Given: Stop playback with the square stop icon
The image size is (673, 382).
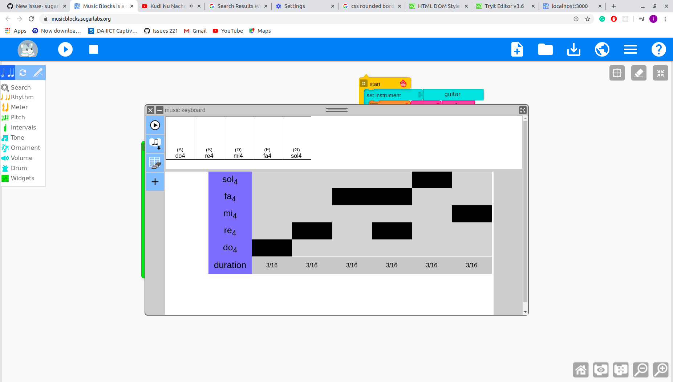Looking at the screenshot, I should click(93, 49).
